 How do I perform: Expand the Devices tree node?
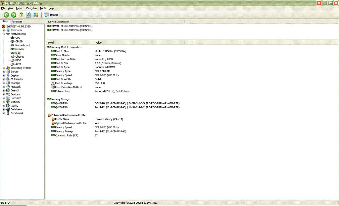tap(3, 94)
